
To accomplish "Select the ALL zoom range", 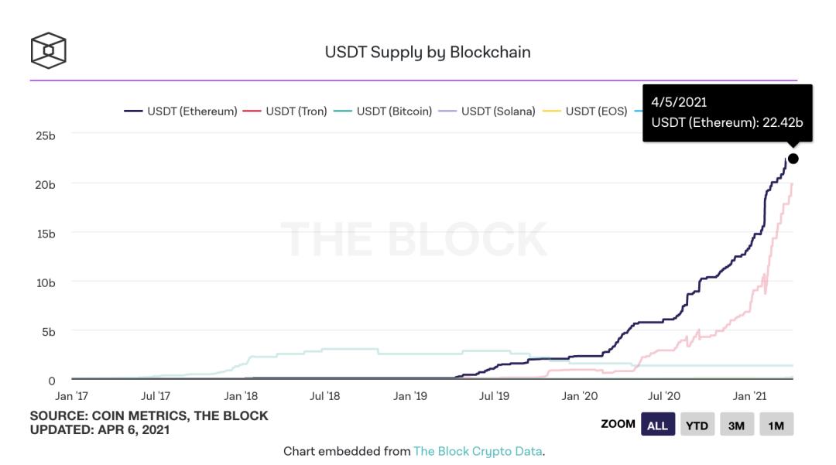I will click(x=657, y=425).
